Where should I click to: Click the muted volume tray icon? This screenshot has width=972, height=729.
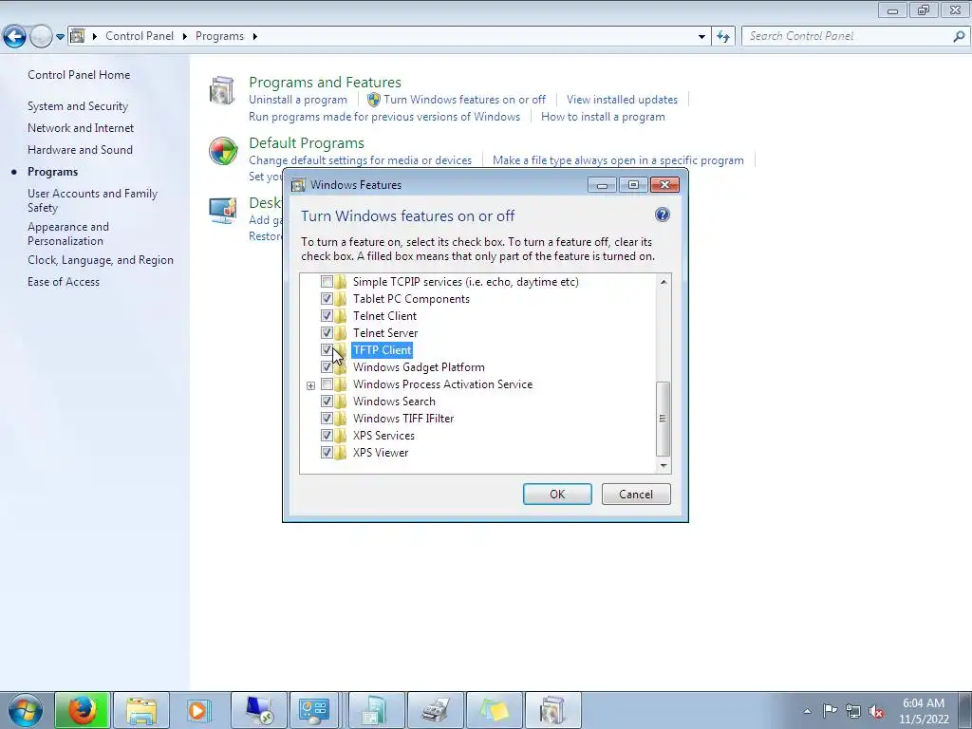pos(876,712)
